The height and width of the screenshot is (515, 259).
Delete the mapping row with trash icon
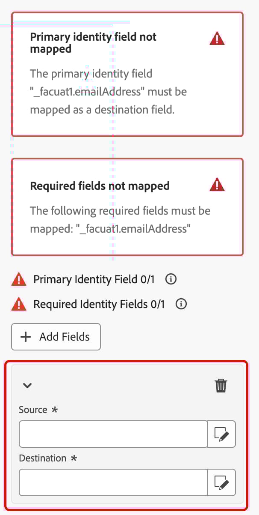pyautogui.click(x=221, y=386)
